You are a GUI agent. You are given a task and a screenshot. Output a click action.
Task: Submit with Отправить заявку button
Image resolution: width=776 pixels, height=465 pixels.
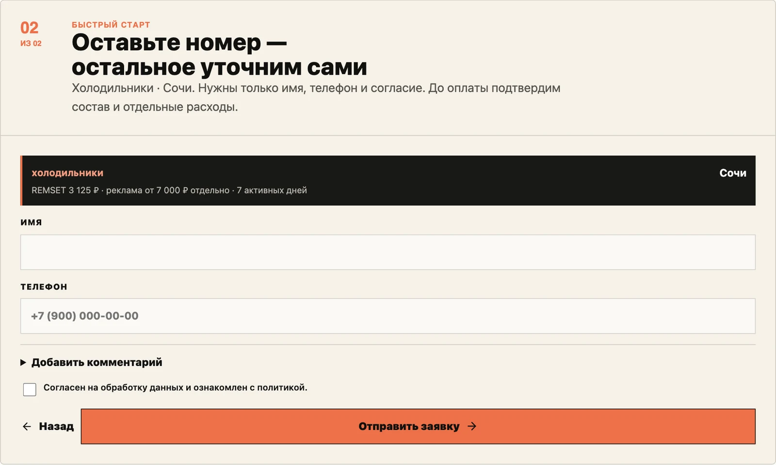[418, 426]
